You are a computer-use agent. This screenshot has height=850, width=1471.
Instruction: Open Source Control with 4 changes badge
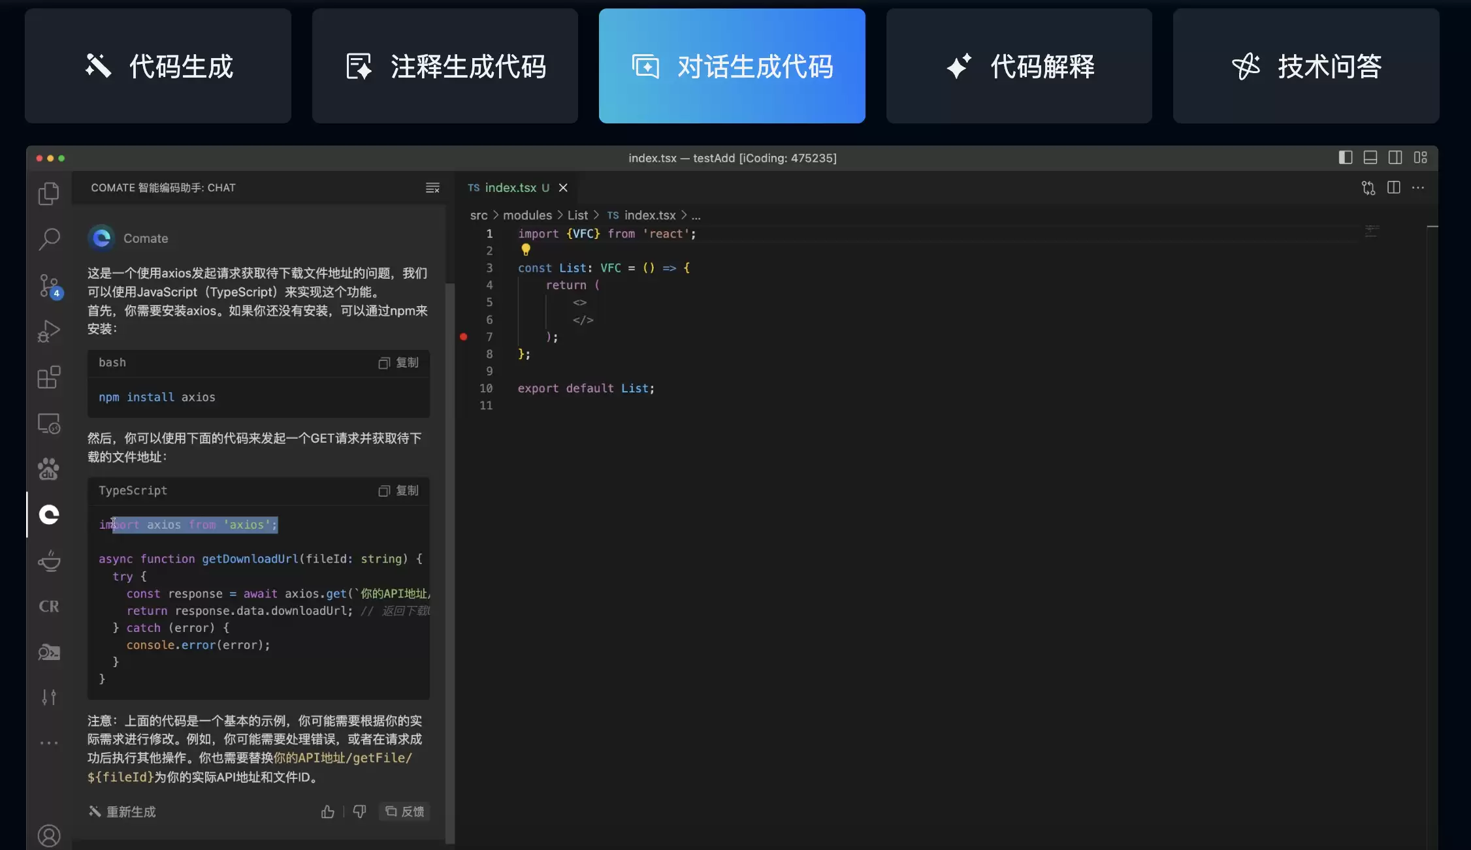click(x=50, y=285)
